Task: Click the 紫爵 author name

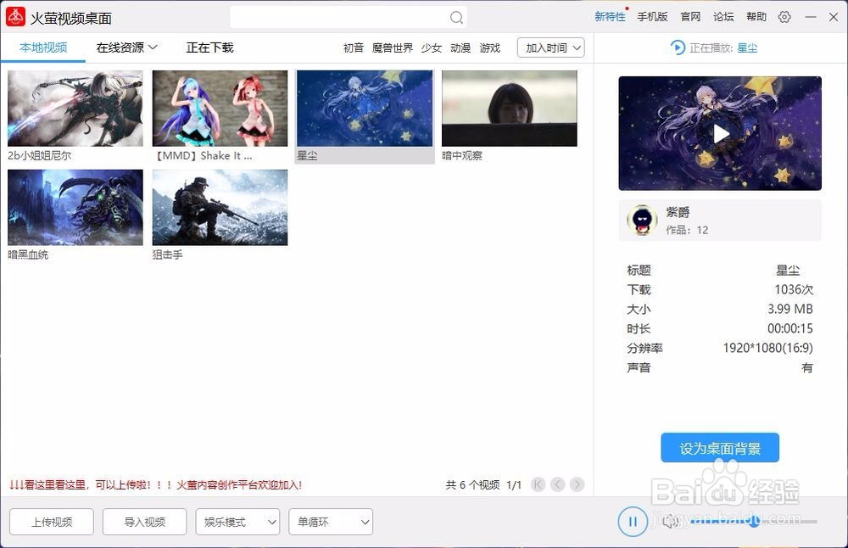Action: [678, 212]
